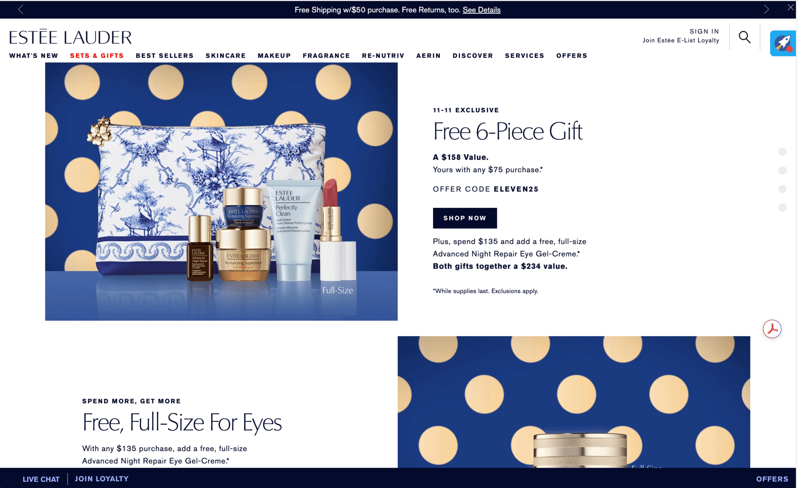The height and width of the screenshot is (488, 798).
Task: Go to previous promo banner message
Action: tap(21, 9)
